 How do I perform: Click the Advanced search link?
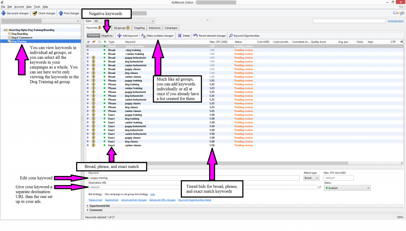pyautogui.click(x=396, y=21)
